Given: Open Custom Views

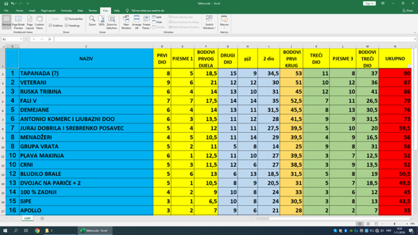Looking at the screenshot, I should [40, 22].
